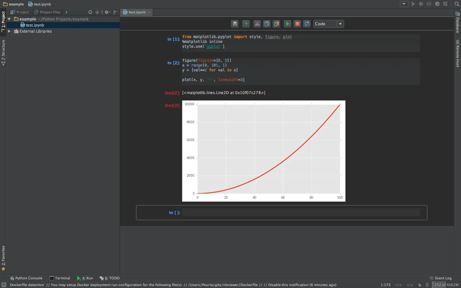The height and width of the screenshot is (288, 461).
Task: Expand the External Libraries node
Action: point(9,31)
